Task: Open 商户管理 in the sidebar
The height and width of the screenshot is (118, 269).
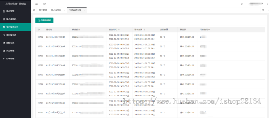Action: pyautogui.click(x=16, y=11)
